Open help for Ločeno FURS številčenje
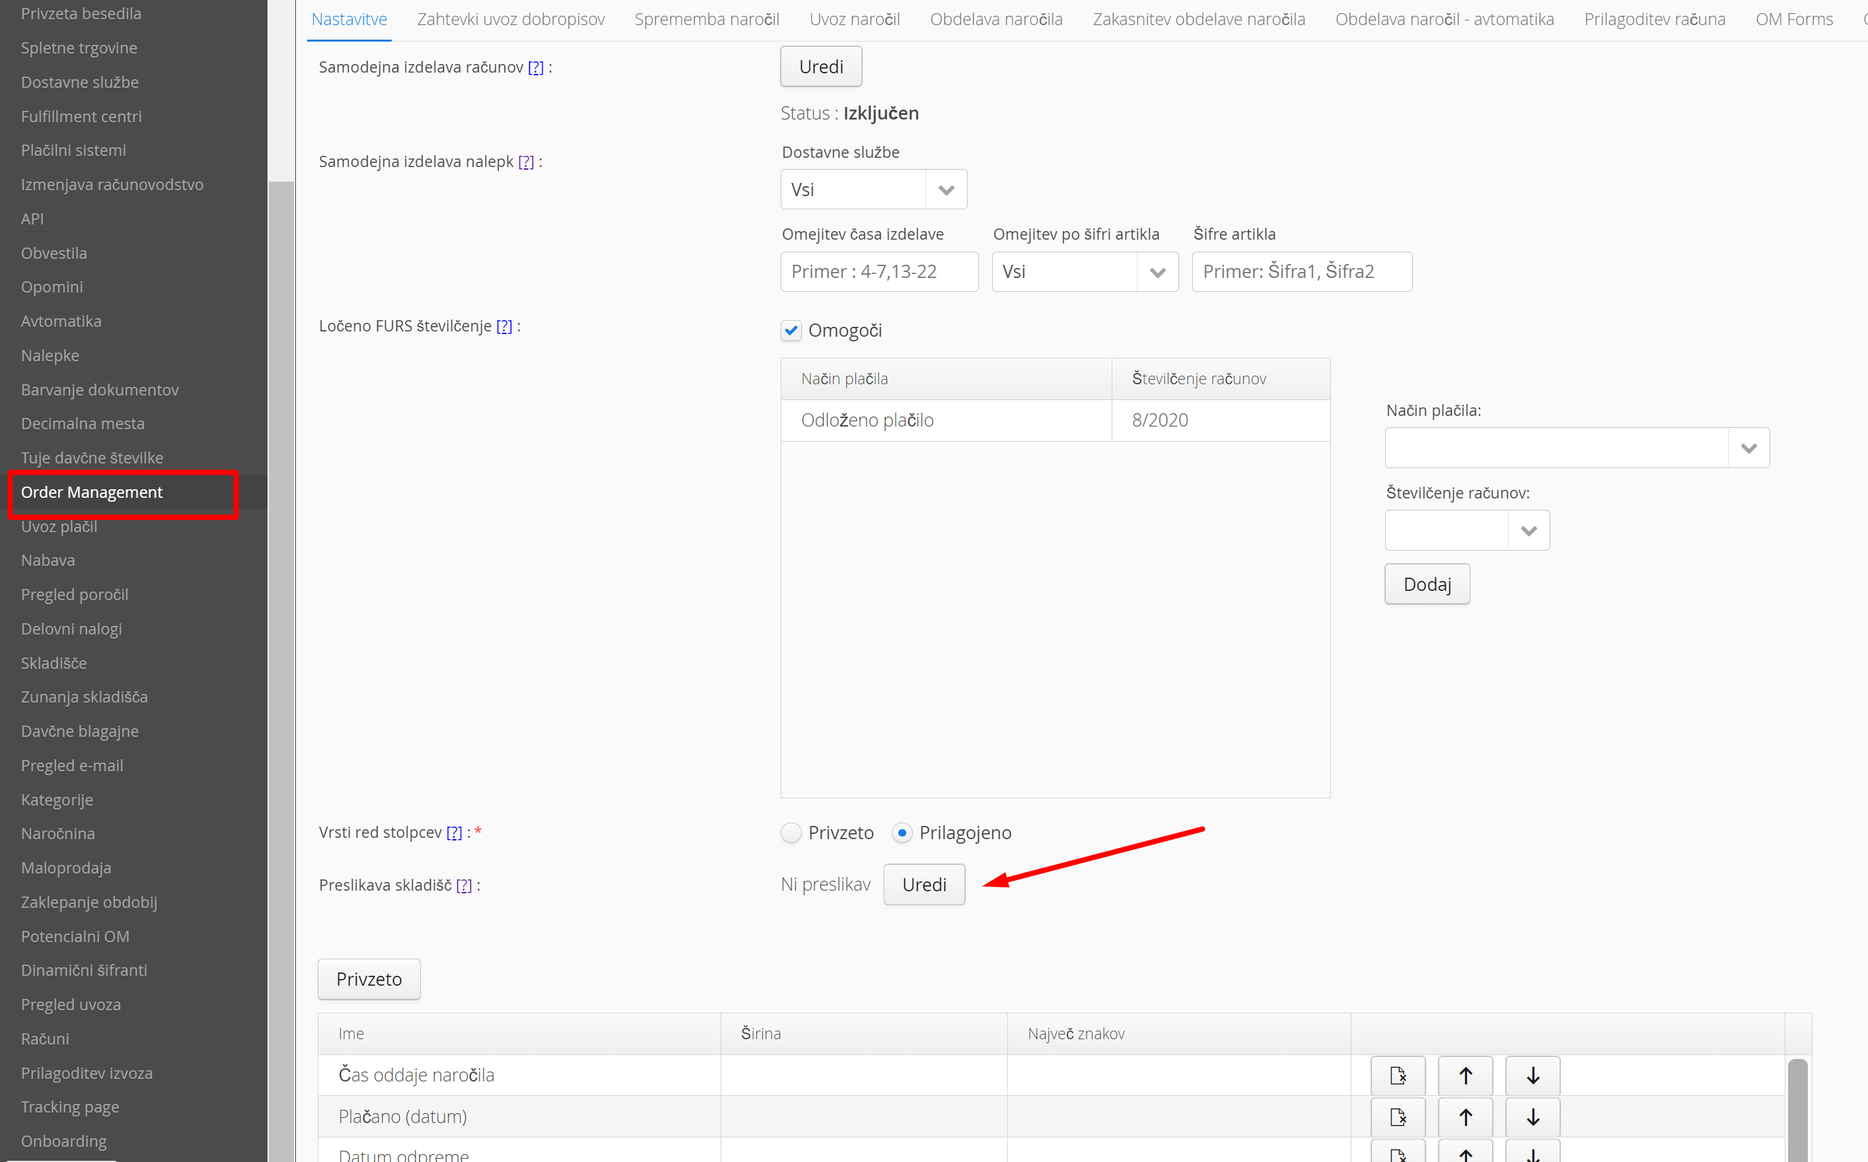Image resolution: width=1868 pixels, height=1162 pixels. pyautogui.click(x=503, y=326)
